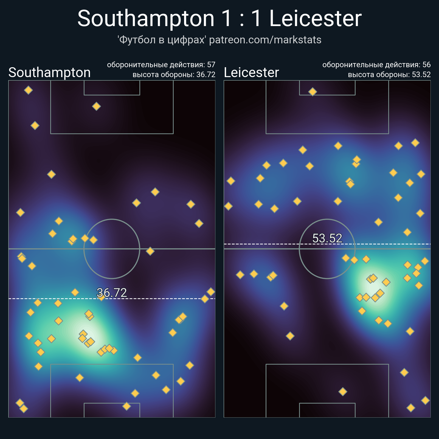Click the diamond inside Southampton's center circle edge
The image size is (439, 439).
click(93, 240)
